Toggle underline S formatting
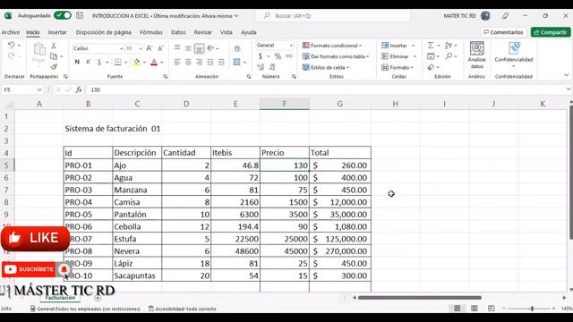The image size is (573, 322). [x=99, y=62]
